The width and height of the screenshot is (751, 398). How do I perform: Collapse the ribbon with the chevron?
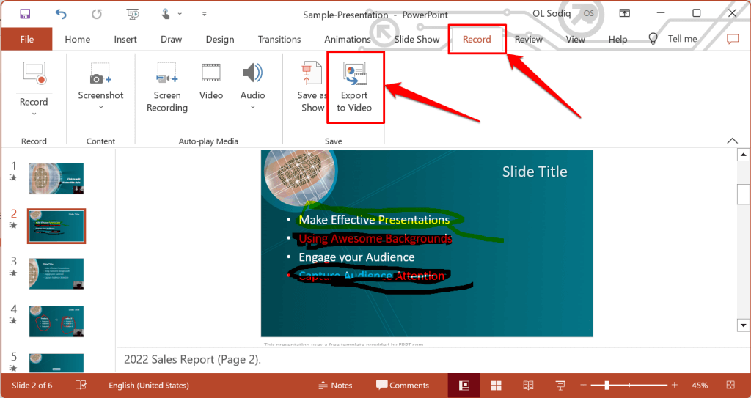pyautogui.click(x=733, y=140)
